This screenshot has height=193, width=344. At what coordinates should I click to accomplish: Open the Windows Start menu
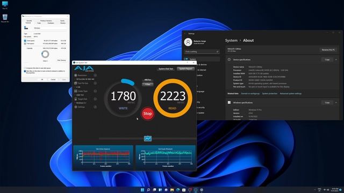pyautogui.click(x=142, y=190)
